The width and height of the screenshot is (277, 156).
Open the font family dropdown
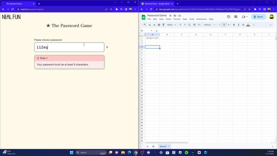tap(209, 25)
